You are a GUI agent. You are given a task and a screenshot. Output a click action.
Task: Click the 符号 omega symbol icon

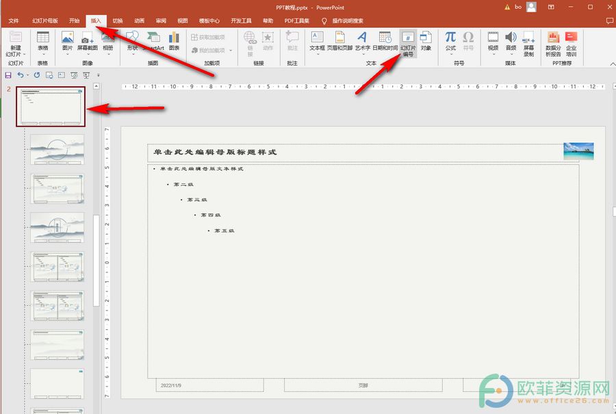pos(468,41)
